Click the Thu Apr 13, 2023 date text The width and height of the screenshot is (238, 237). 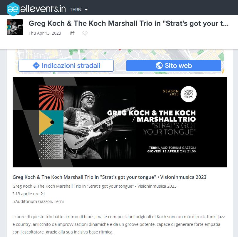click(x=45, y=33)
